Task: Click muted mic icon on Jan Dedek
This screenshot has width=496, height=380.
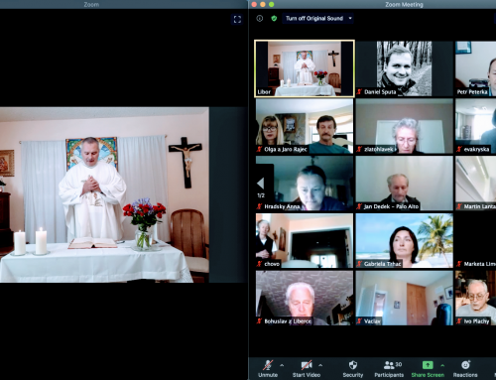Action: pyautogui.click(x=359, y=206)
